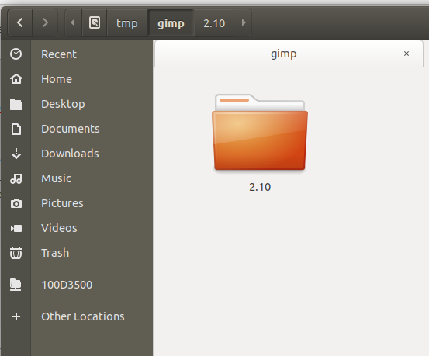Go forward with the right arrow button
The width and height of the screenshot is (429, 356).
click(x=45, y=22)
